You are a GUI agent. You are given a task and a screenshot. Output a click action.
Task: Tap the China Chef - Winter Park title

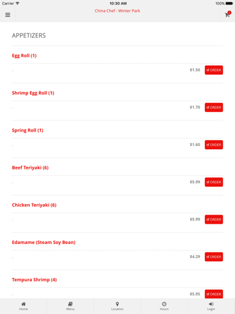point(117,10)
